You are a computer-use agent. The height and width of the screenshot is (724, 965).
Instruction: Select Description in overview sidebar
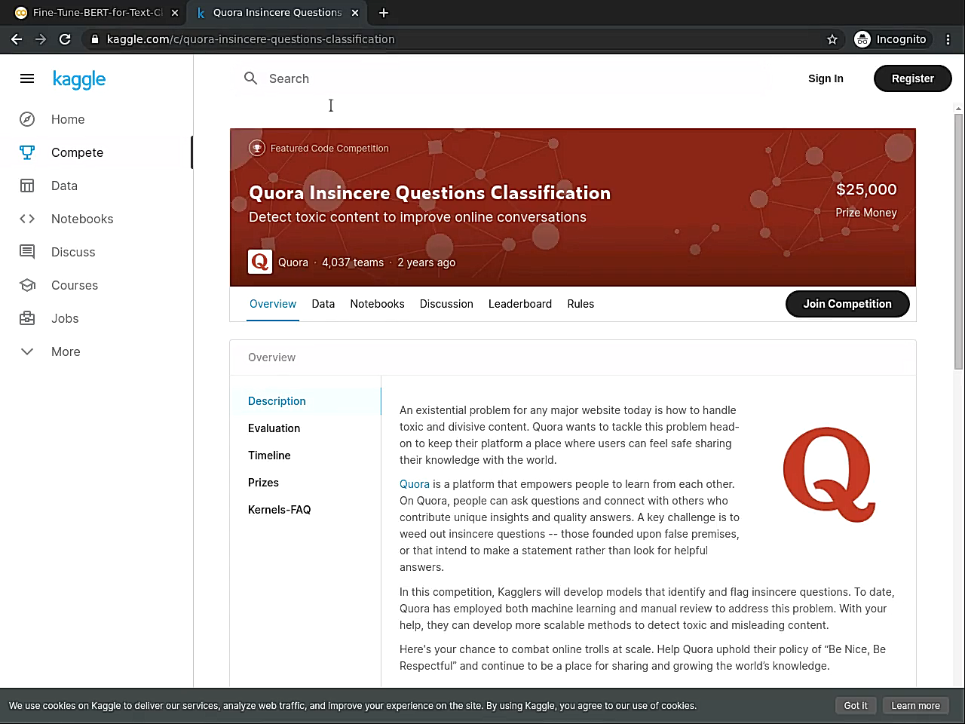(x=277, y=401)
